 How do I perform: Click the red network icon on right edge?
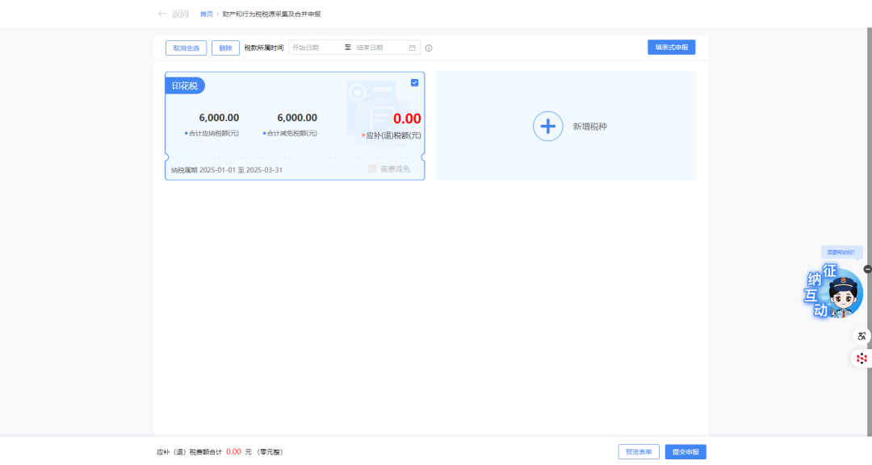click(x=862, y=358)
